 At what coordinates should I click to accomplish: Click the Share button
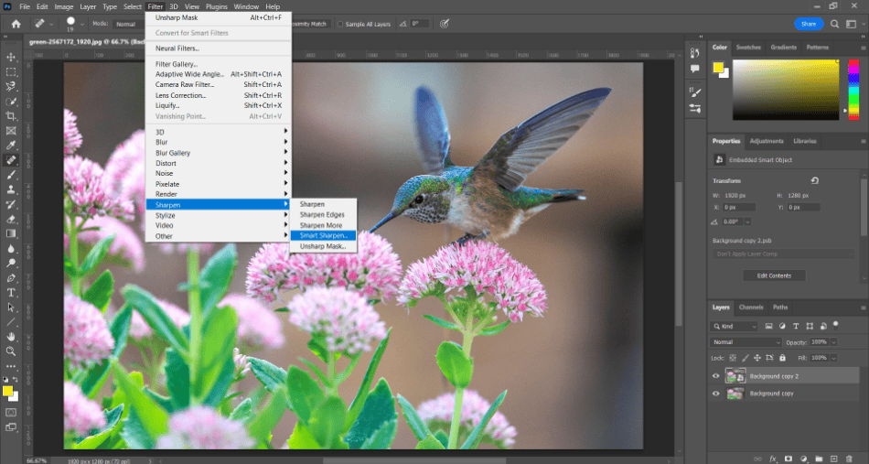[809, 24]
